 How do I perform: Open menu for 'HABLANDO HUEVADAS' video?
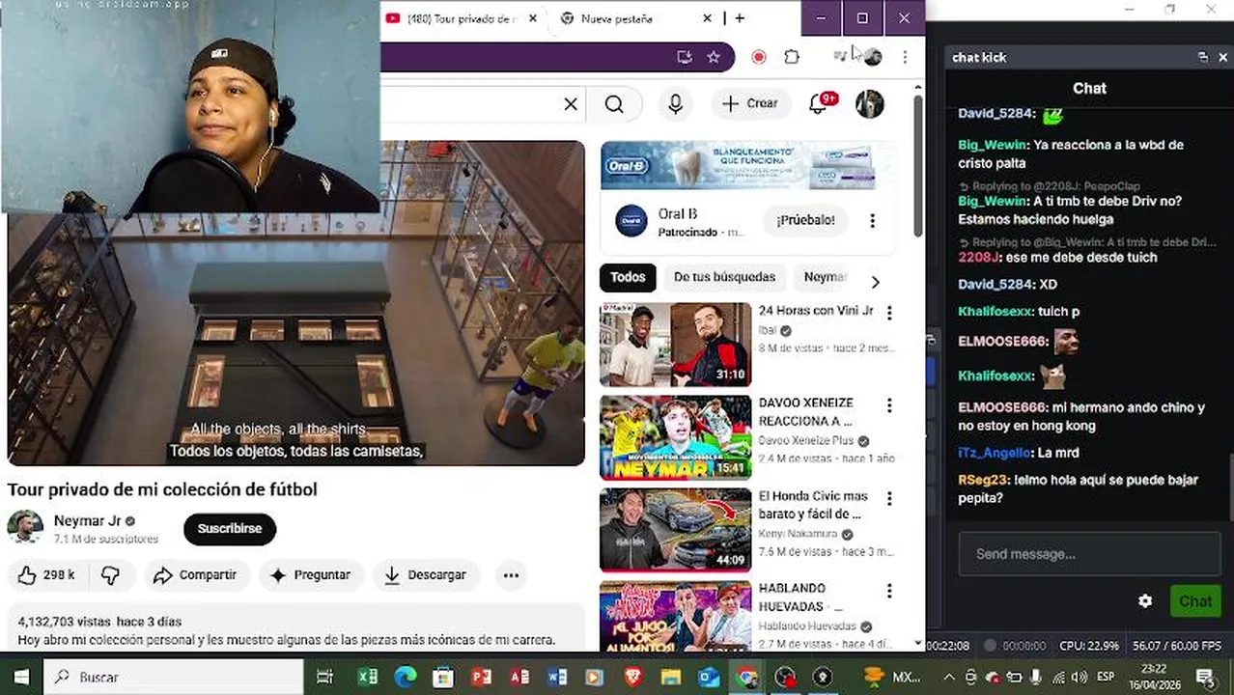tap(889, 591)
